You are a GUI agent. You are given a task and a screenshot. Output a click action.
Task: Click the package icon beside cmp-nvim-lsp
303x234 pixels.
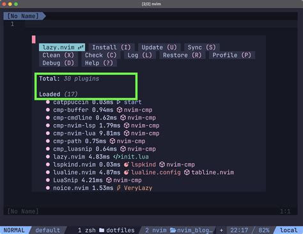coord(127,125)
